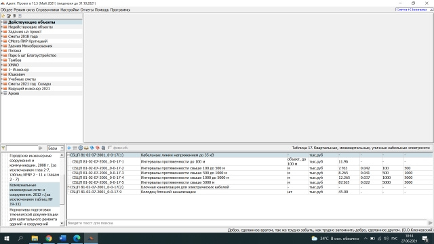Open the notification center icon
This screenshot has width=434, height=244.
point(425,239)
